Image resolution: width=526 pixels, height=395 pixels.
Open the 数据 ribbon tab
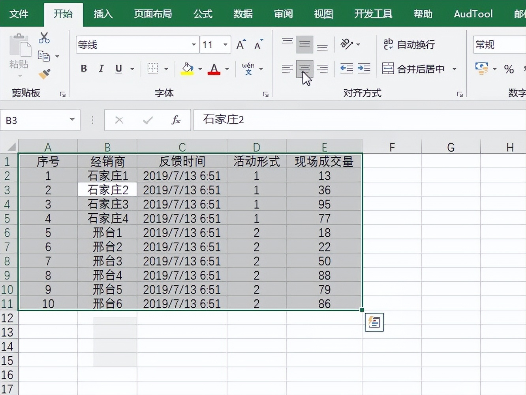tap(243, 14)
